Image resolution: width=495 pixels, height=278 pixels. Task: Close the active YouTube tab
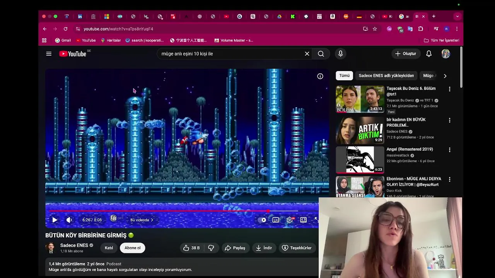click(x=423, y=17)
